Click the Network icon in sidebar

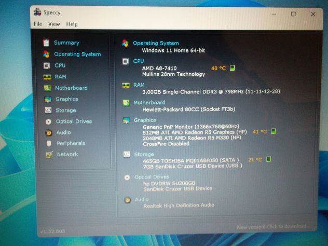(x=49, y=155)
